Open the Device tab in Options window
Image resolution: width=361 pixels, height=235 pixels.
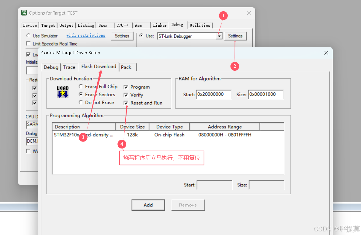point(30,25)
